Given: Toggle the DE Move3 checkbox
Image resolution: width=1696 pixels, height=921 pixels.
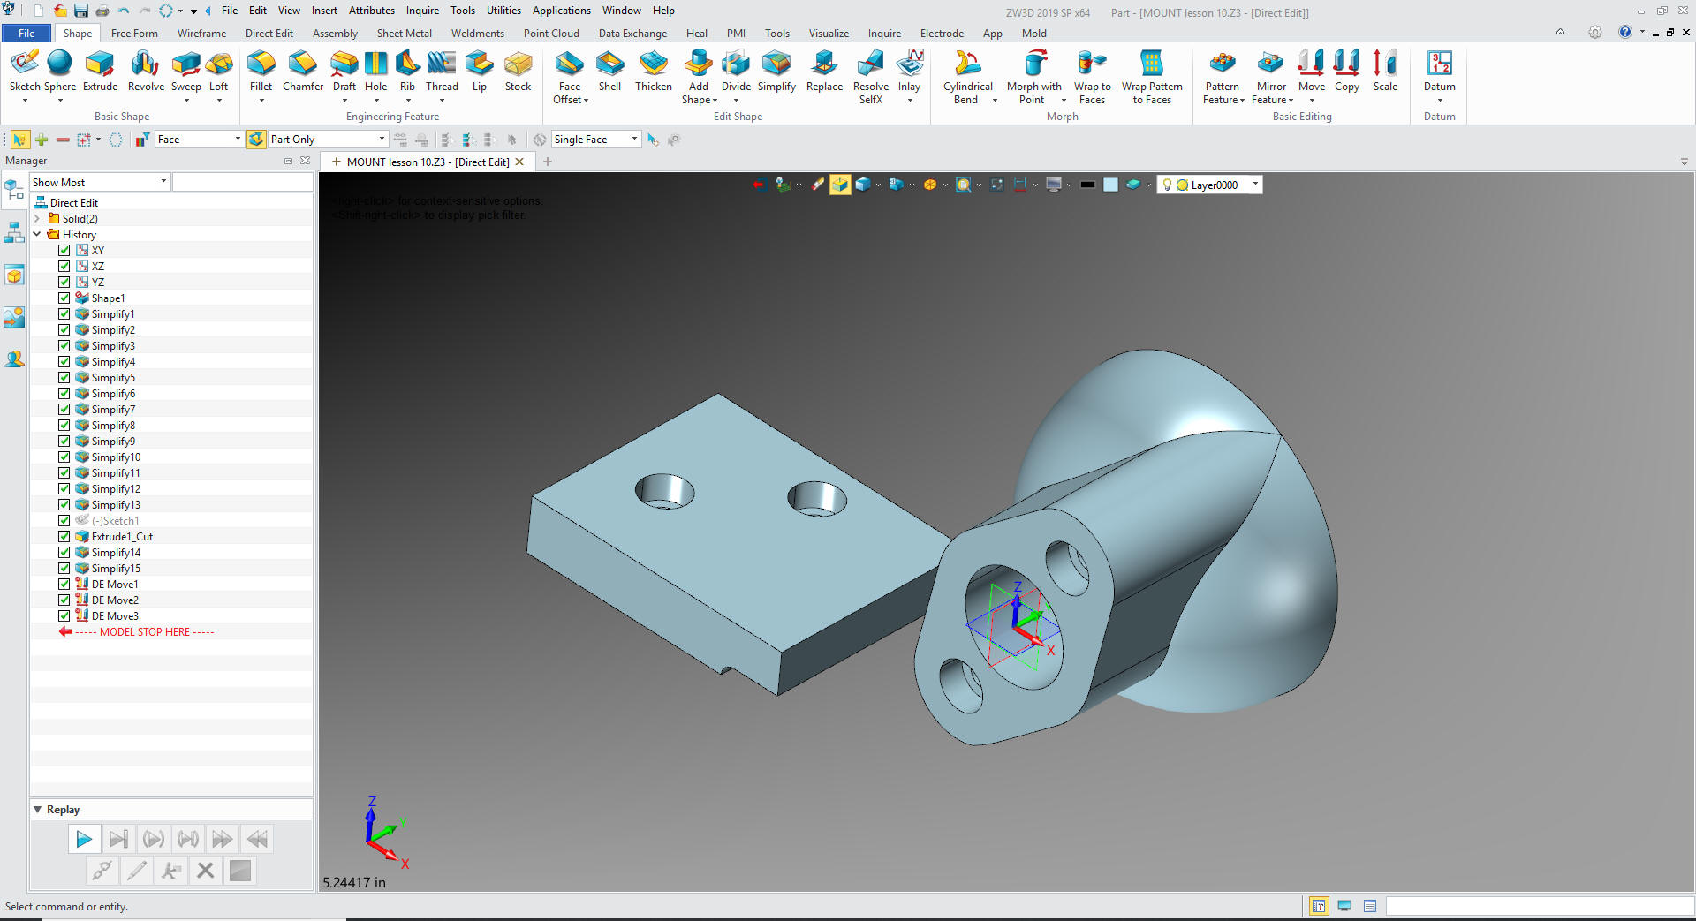Looking at the screenshot, I should pos(64,615).
